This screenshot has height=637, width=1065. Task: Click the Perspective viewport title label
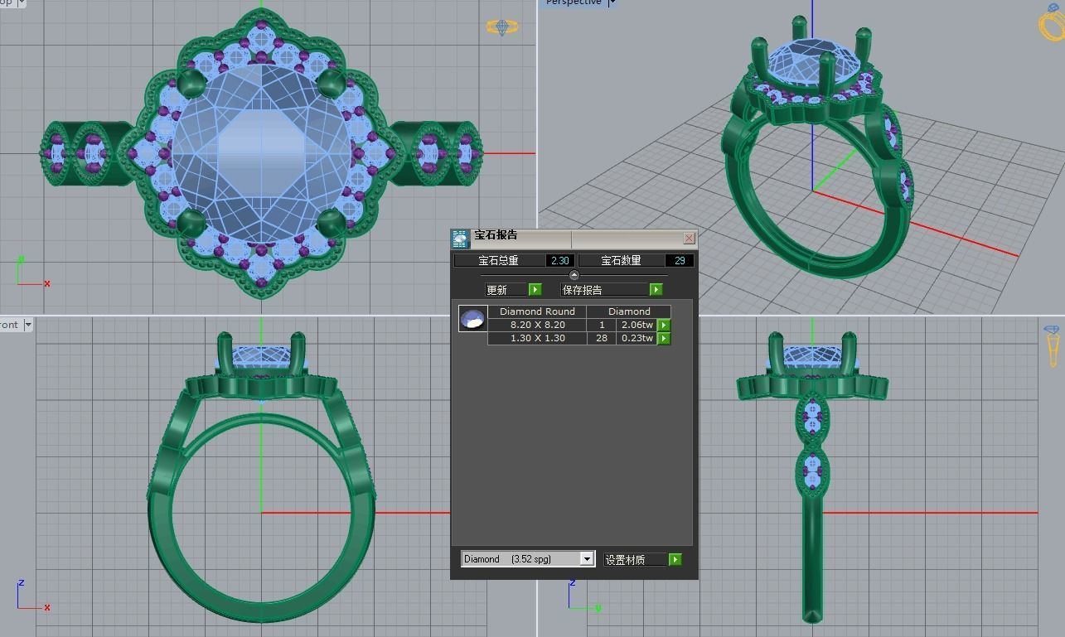[574, 2]
